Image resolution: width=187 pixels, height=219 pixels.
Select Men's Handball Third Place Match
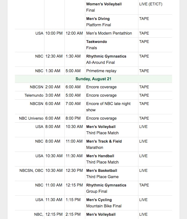[x=102, y=159]
